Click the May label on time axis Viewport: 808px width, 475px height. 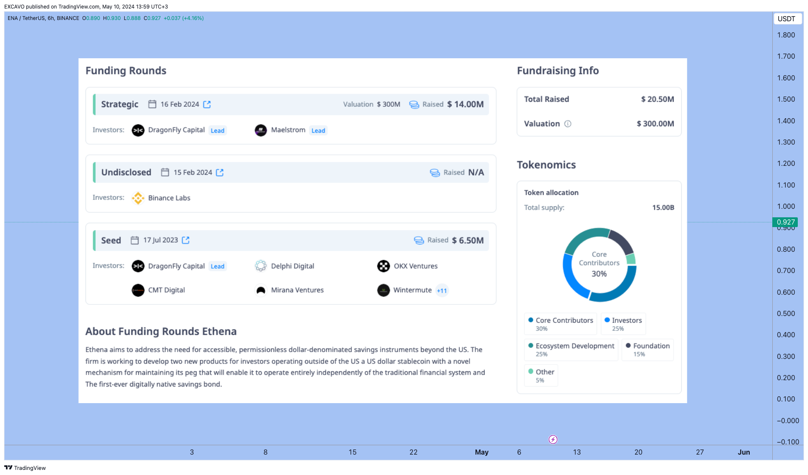tap(482, 452)
